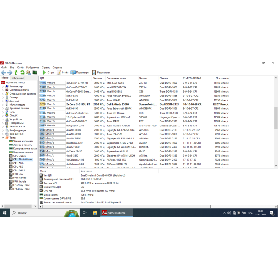Click the Операционная система Windows flag icon
Screen dimensions: 278x278
[x=7, y=94]
